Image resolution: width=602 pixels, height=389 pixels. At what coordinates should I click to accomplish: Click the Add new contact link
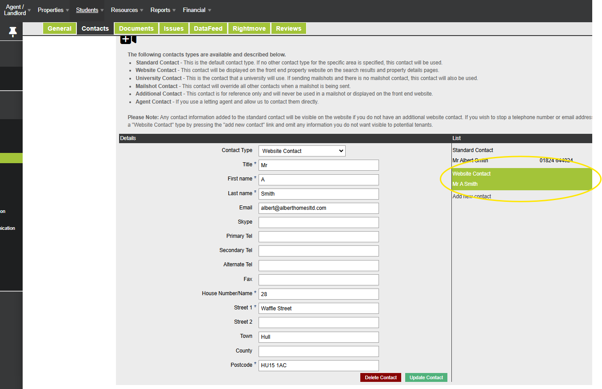pyautogui.click(x=472, y=197)
